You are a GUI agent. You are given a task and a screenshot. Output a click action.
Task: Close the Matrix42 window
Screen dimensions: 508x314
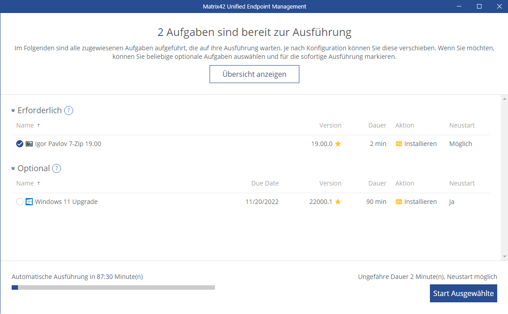(499, 6)
